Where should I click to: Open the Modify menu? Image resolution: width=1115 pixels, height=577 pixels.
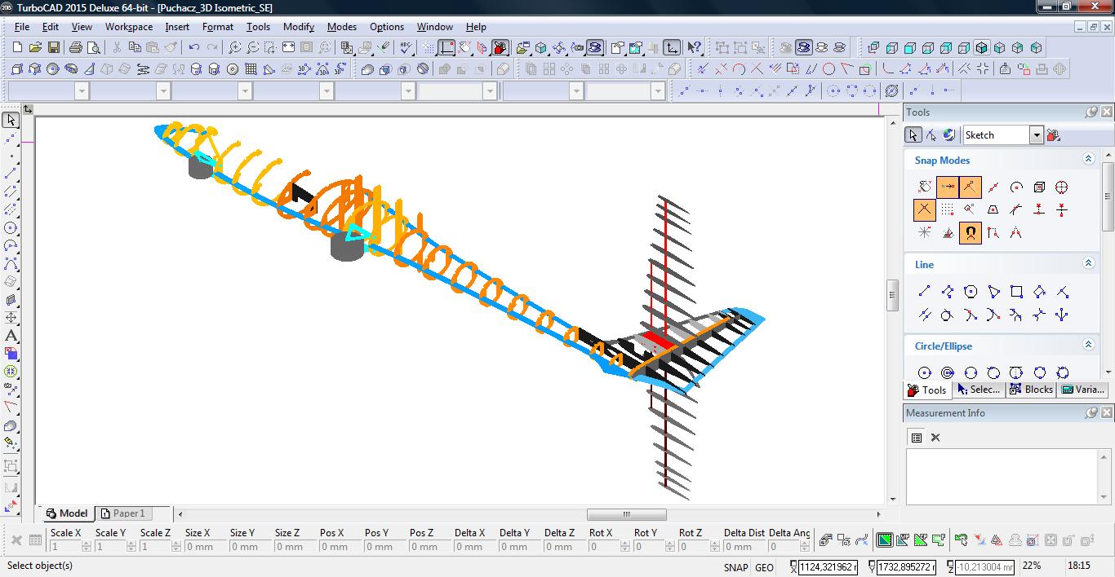[298, 27]
